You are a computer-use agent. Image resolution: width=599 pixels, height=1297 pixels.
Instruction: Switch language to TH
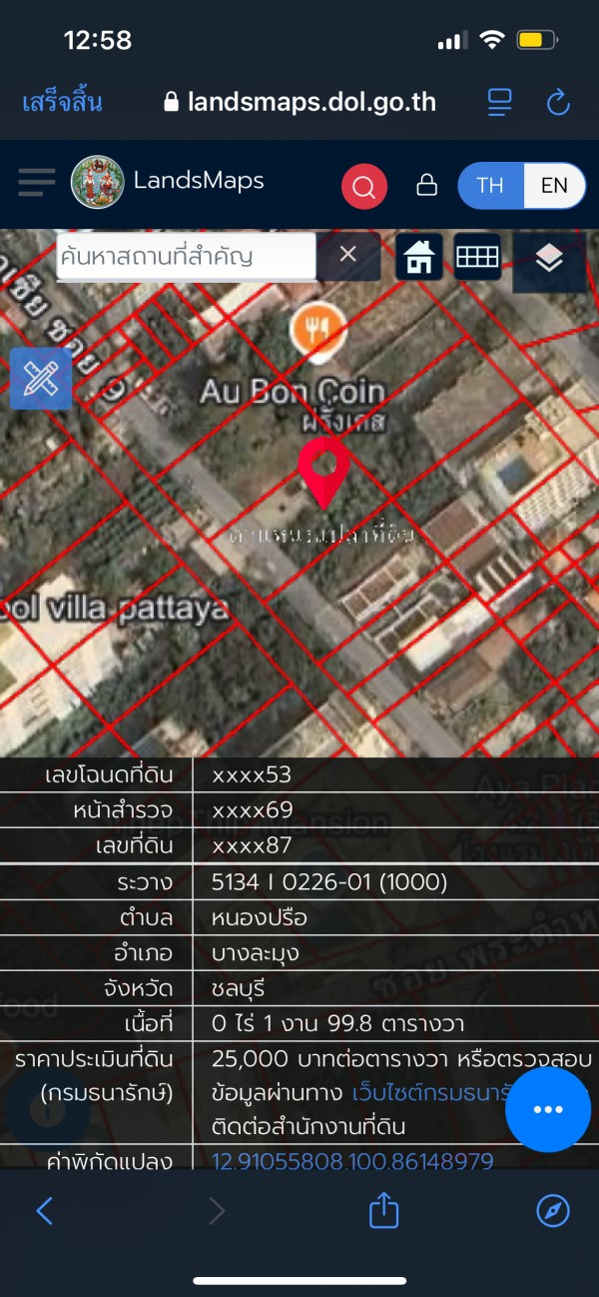click(x=490, y=186)
